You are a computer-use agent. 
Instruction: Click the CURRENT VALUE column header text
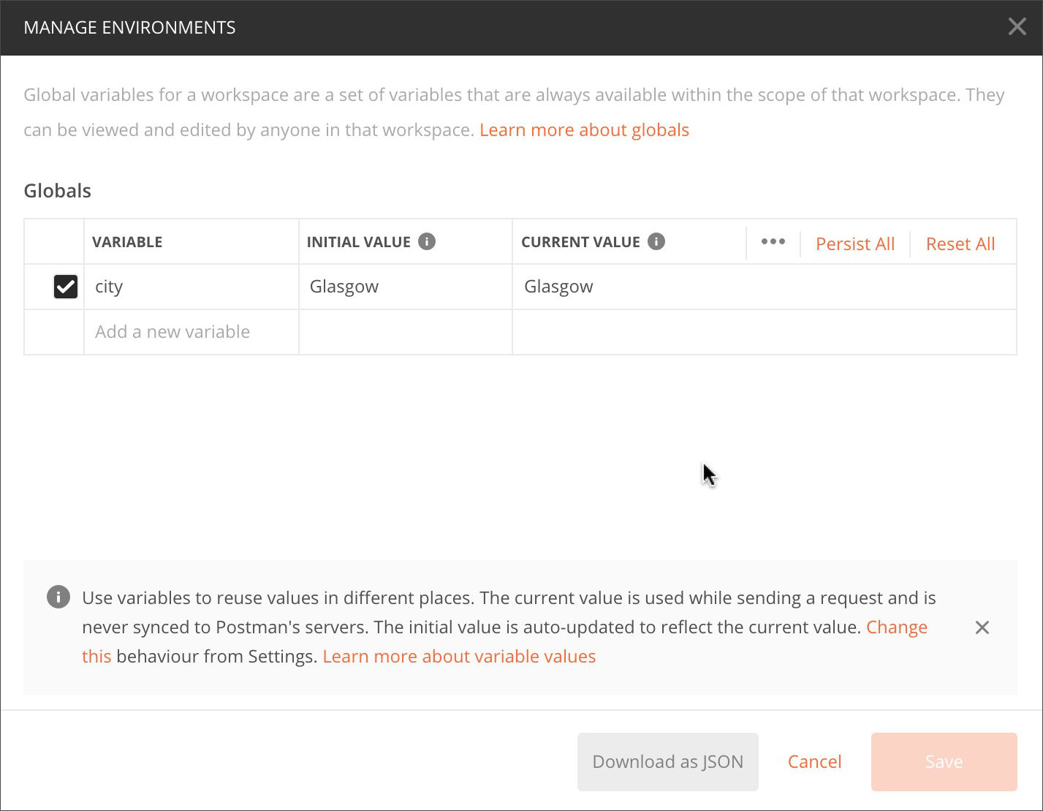point(580,242)
